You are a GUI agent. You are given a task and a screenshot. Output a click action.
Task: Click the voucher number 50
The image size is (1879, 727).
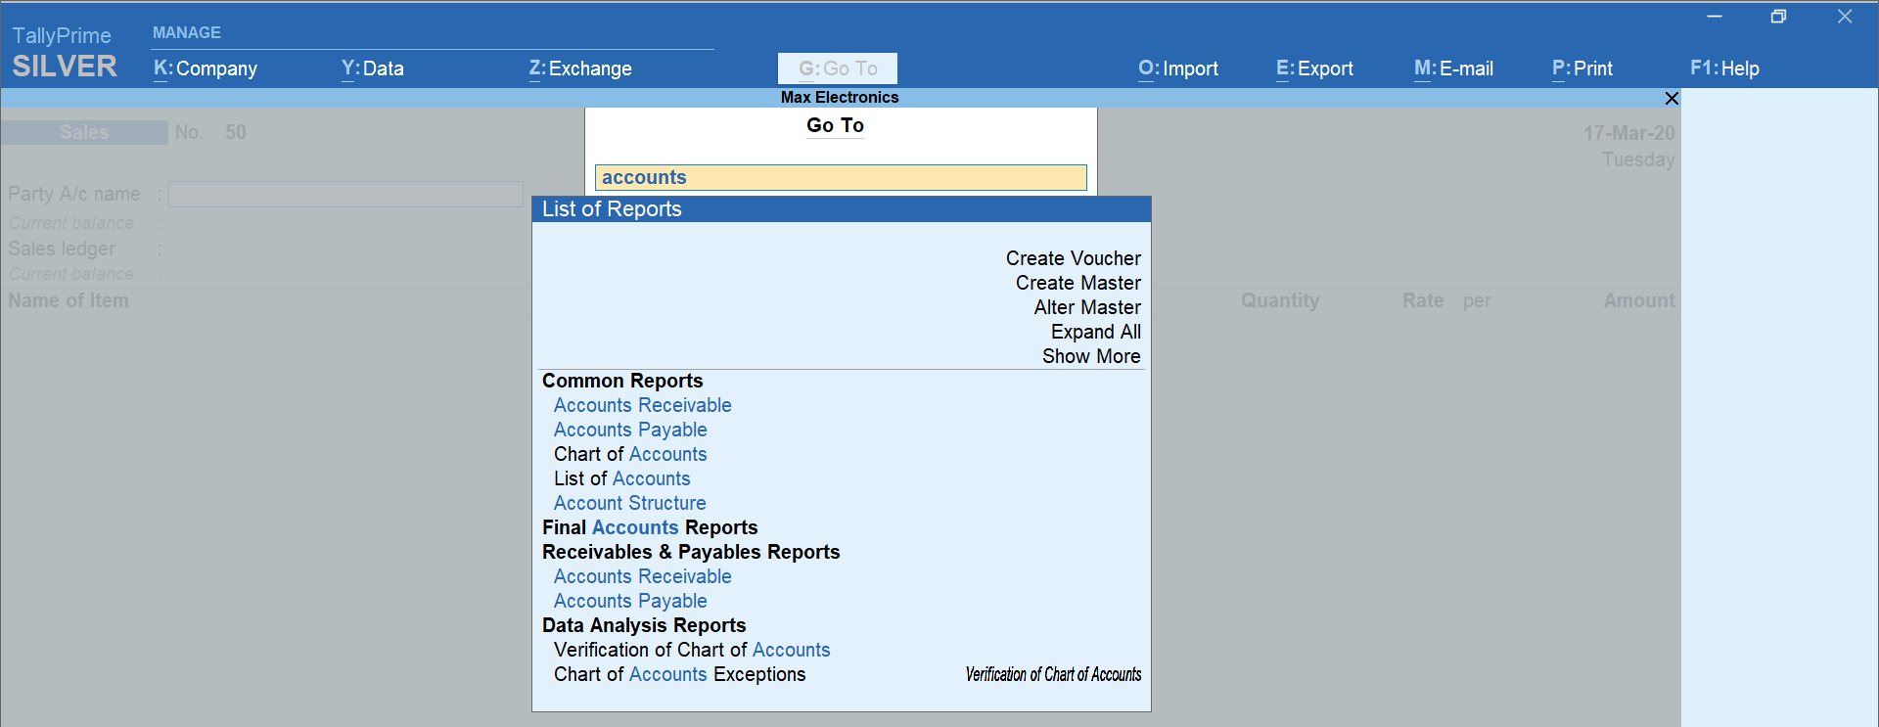tap(236, 132)
